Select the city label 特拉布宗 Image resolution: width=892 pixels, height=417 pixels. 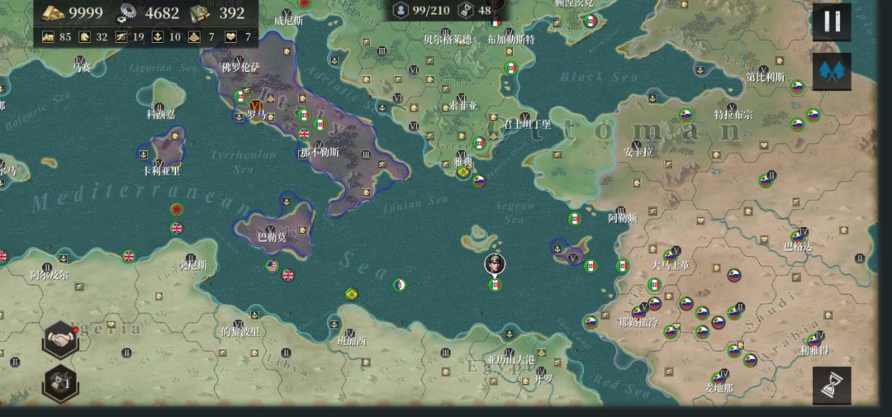tap(734, 115)
